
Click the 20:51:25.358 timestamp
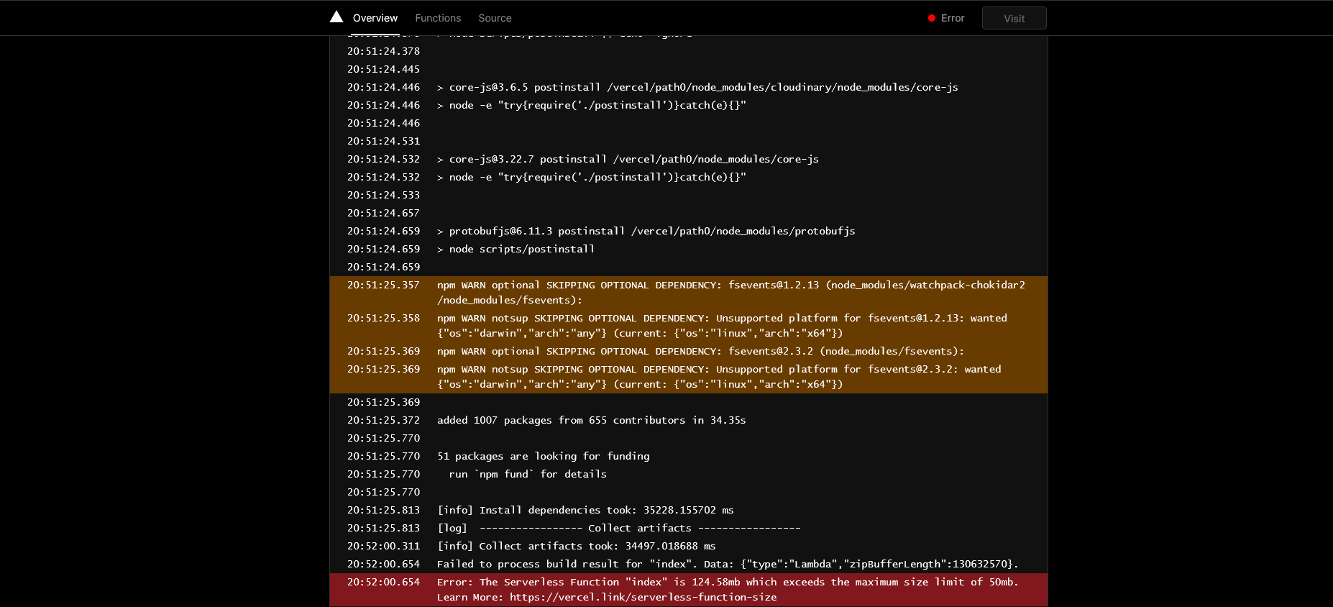tap(383, 318)
